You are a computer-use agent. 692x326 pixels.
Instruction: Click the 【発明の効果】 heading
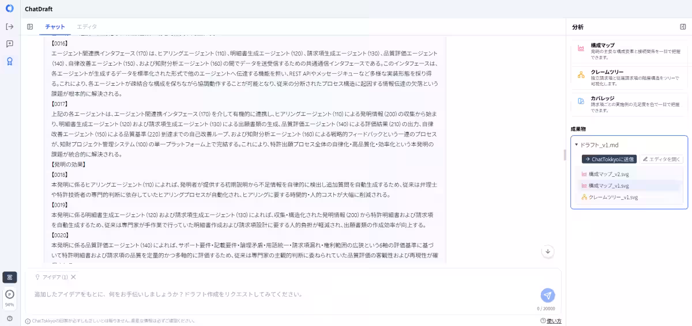[x=68, y=164]
